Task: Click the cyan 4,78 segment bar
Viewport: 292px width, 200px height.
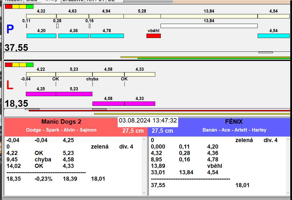Action: [107, 36]
